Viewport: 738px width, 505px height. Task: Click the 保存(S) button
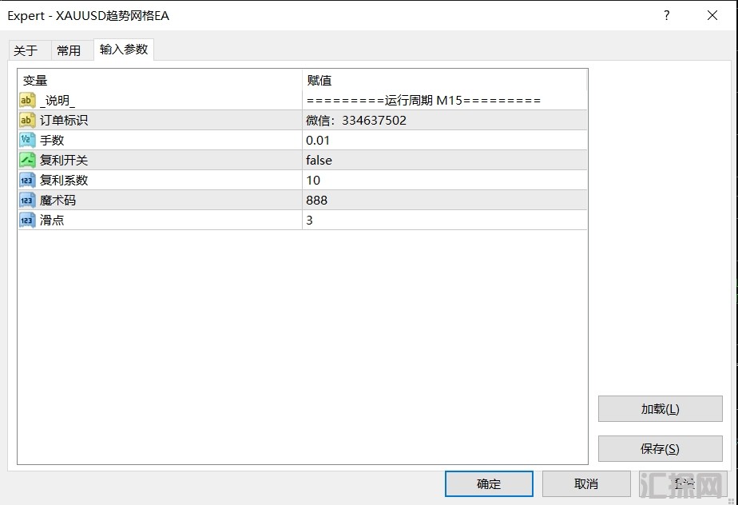point(660,448)
